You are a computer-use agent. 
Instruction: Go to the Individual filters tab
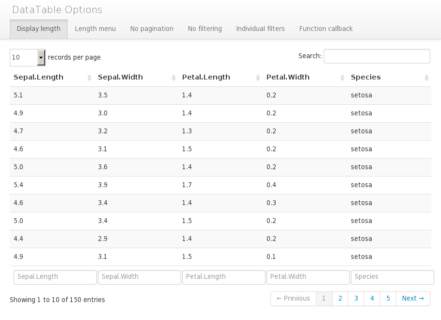[260, 29]
